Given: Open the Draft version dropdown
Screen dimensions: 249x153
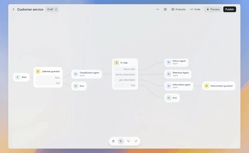Looking at the screenshot, I should pyautogui.click(x=52, y=9).
